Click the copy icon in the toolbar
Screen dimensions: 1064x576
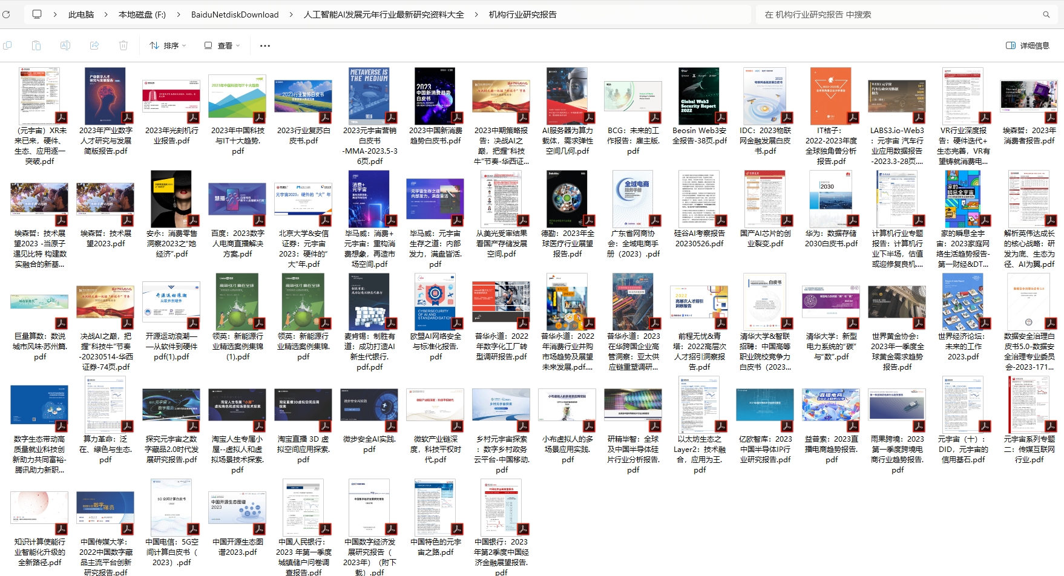[8, 45]
